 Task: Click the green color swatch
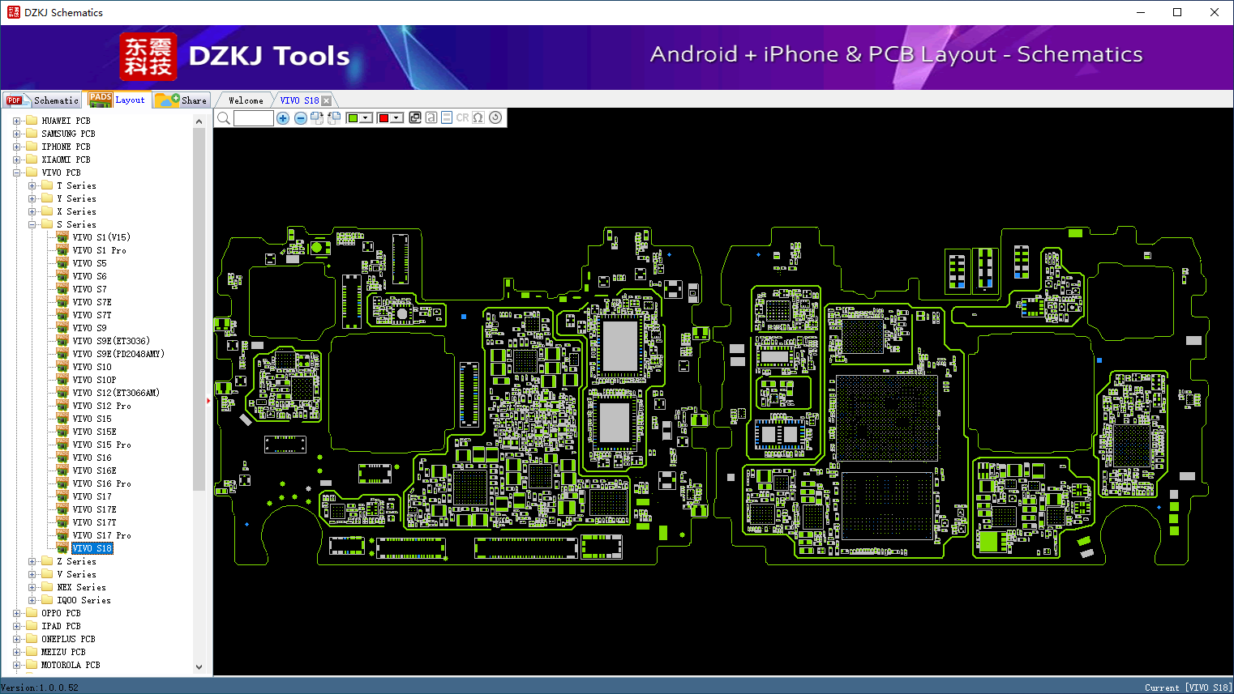pos(353,118)
